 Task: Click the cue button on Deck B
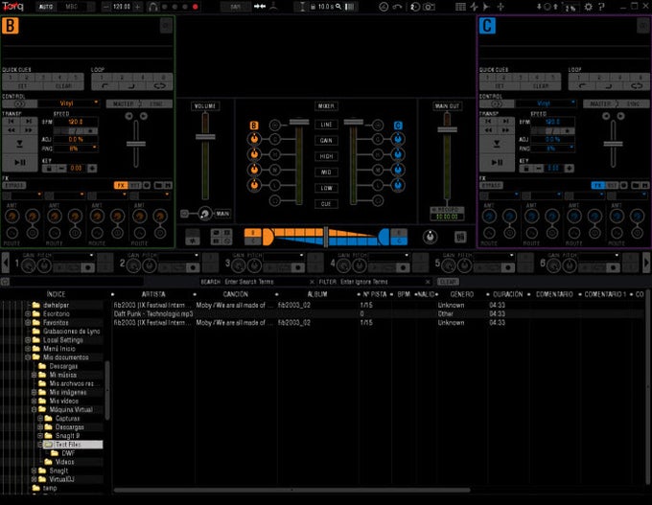(x=20, y=145)
